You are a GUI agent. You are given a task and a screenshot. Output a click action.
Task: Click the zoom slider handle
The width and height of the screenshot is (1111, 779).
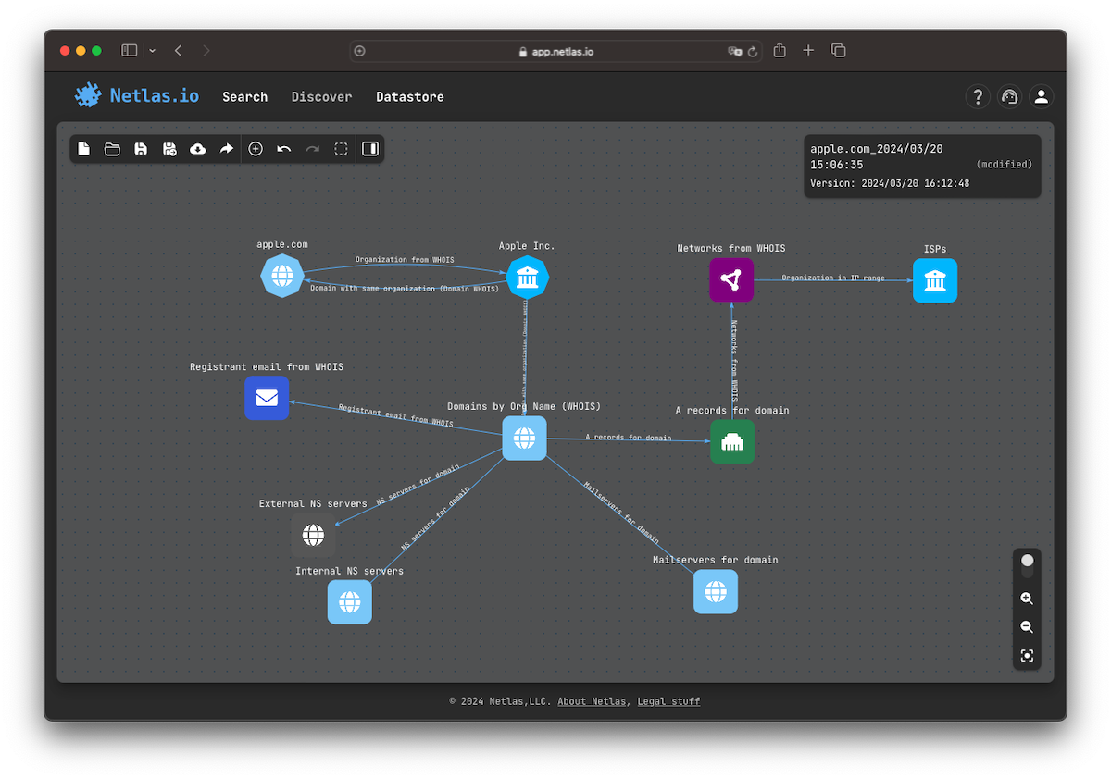(1027, 561)
